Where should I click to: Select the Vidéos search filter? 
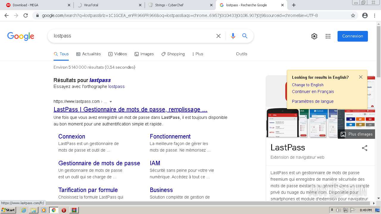[118, 54]
